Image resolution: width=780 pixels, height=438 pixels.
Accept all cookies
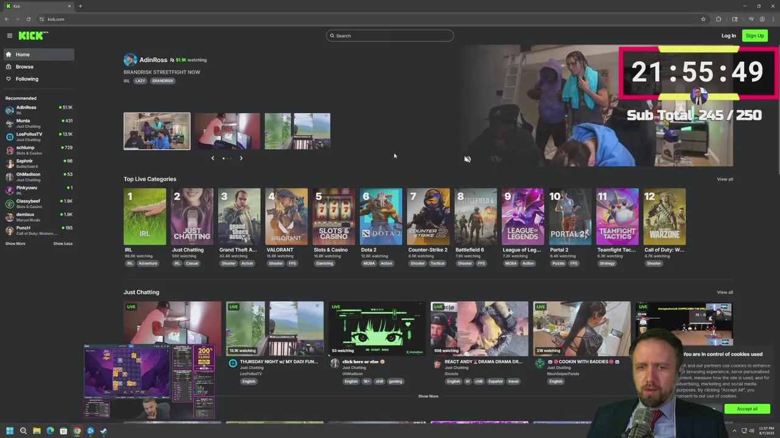click(x=747, y=409)
